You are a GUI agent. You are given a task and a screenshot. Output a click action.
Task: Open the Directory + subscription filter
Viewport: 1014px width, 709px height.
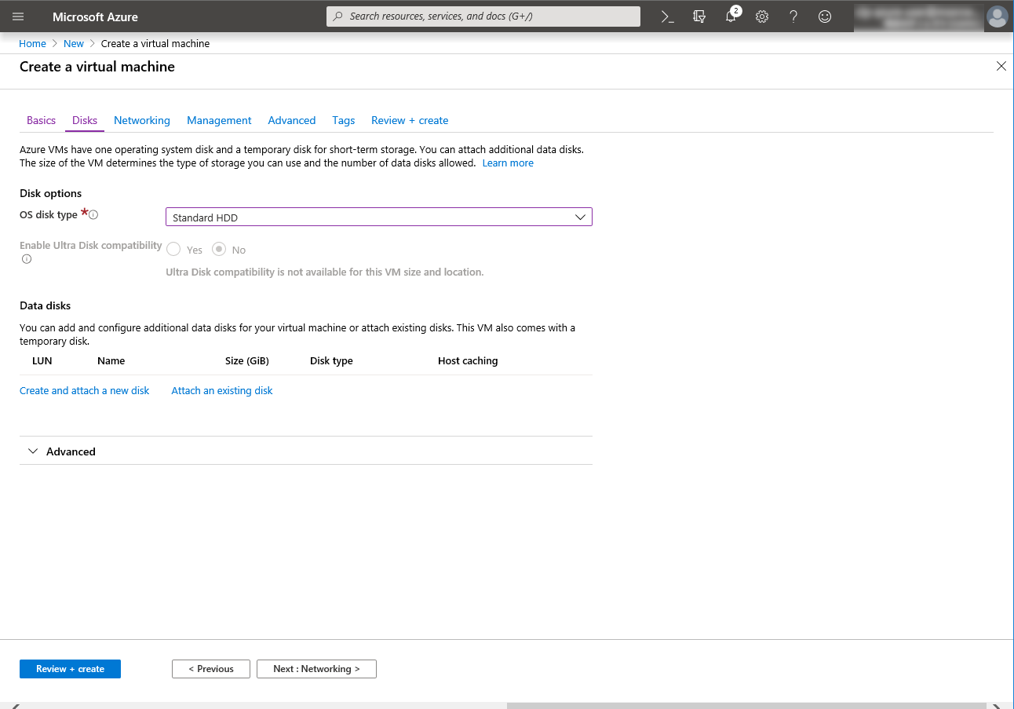[699, 16]
